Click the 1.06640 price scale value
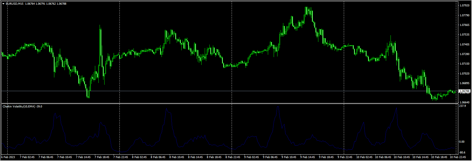Viewport: 472px width, 161px height. [464, 102]
